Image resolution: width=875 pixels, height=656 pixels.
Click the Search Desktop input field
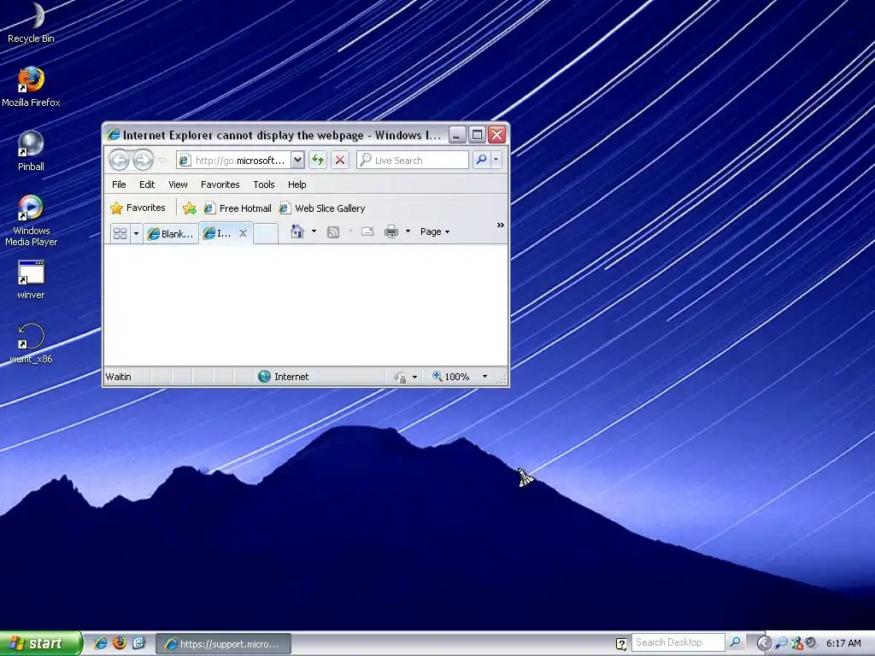(x=678, y=642)
